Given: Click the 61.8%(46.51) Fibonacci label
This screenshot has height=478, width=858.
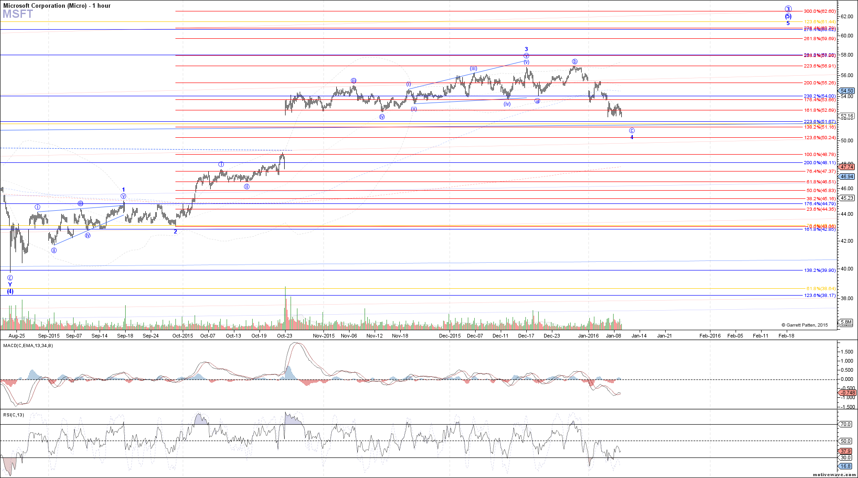Looking at the screenshot, I should [821, 182].
